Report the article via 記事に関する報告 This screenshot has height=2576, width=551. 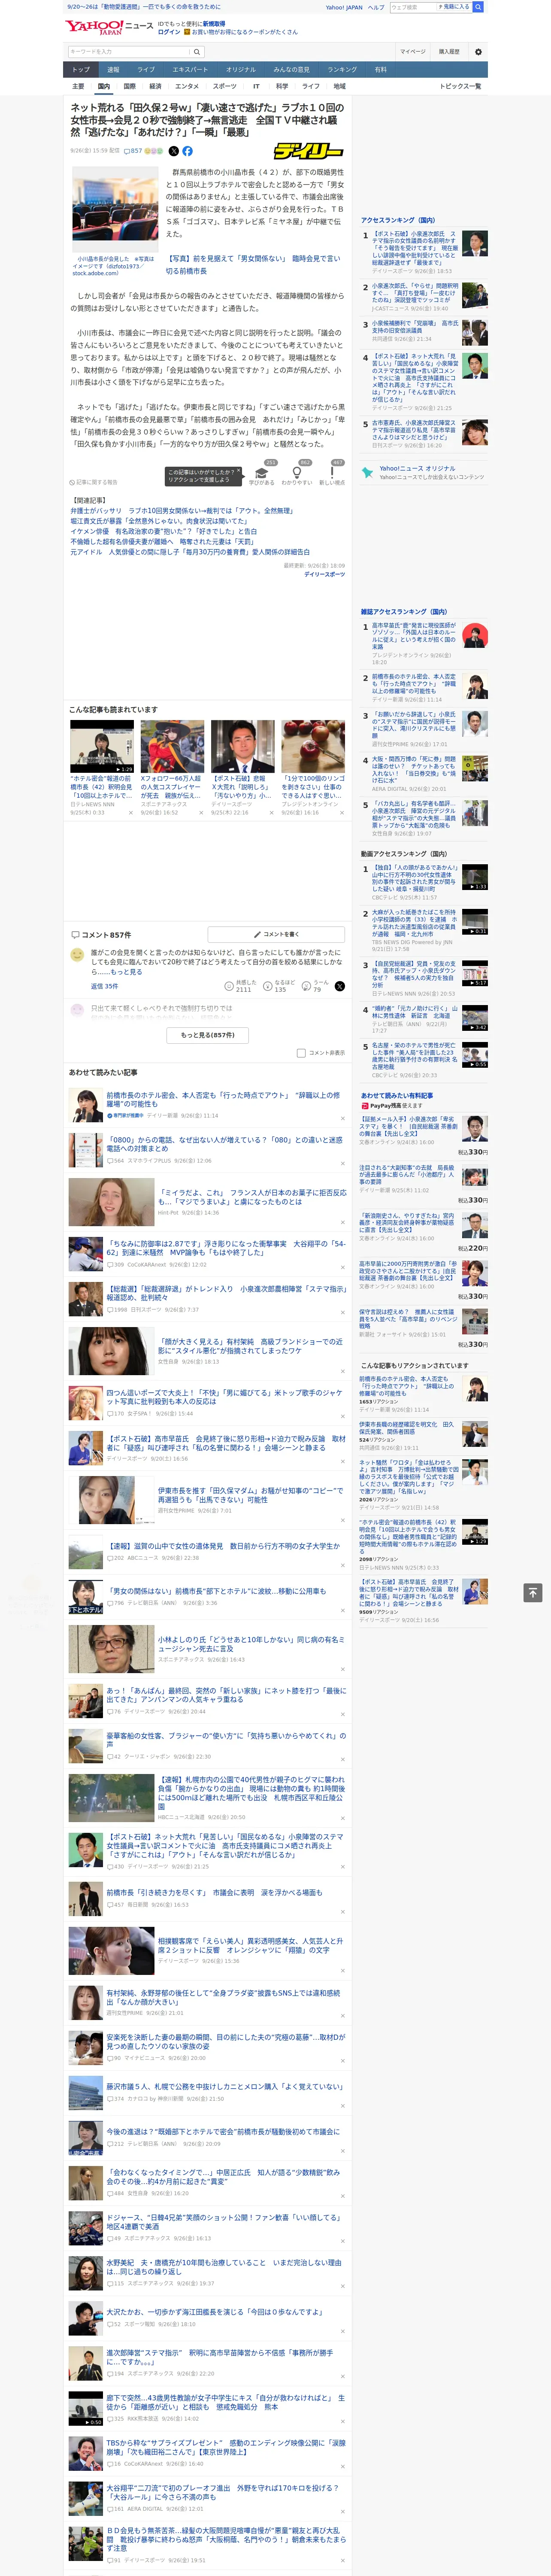click(x=94, y=482)
